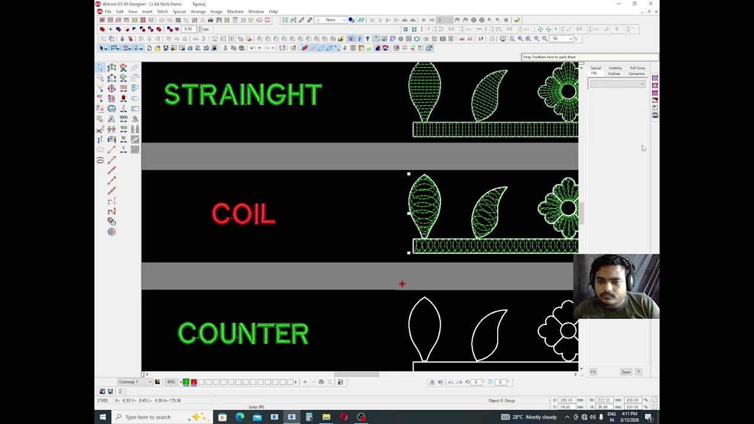Click the COIL lettering object
This screenshot has width=754, height=424.
(x=243, y=214)
